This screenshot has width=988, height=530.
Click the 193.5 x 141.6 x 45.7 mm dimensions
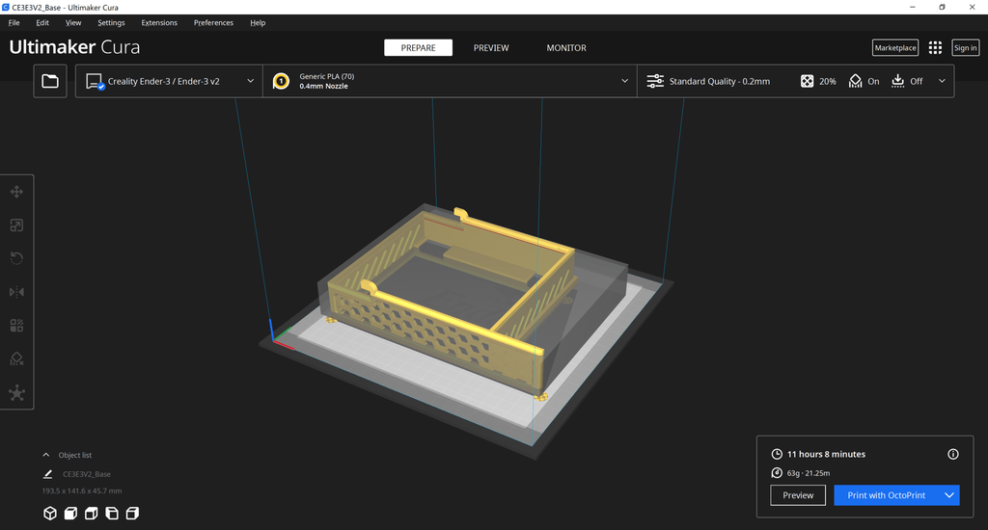[82, 491]
